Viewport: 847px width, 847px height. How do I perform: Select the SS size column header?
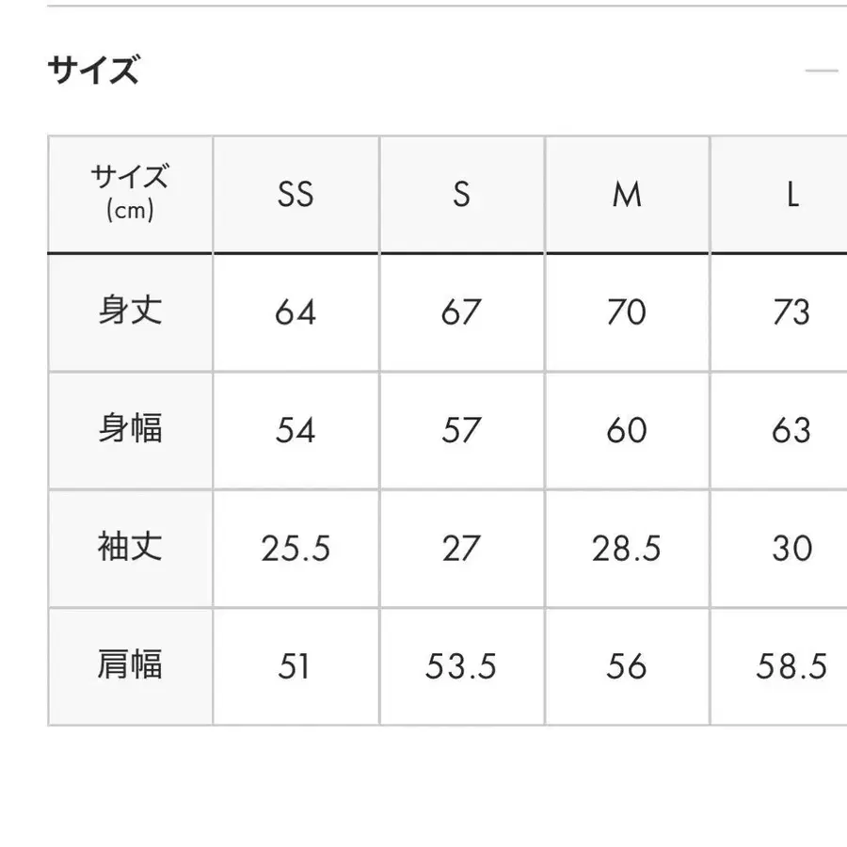(x=296, y=195)
